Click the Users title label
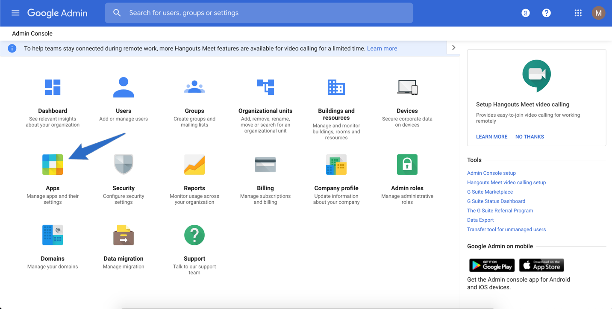The width and height of the screenshot is (612, 309). pos(124,111)
